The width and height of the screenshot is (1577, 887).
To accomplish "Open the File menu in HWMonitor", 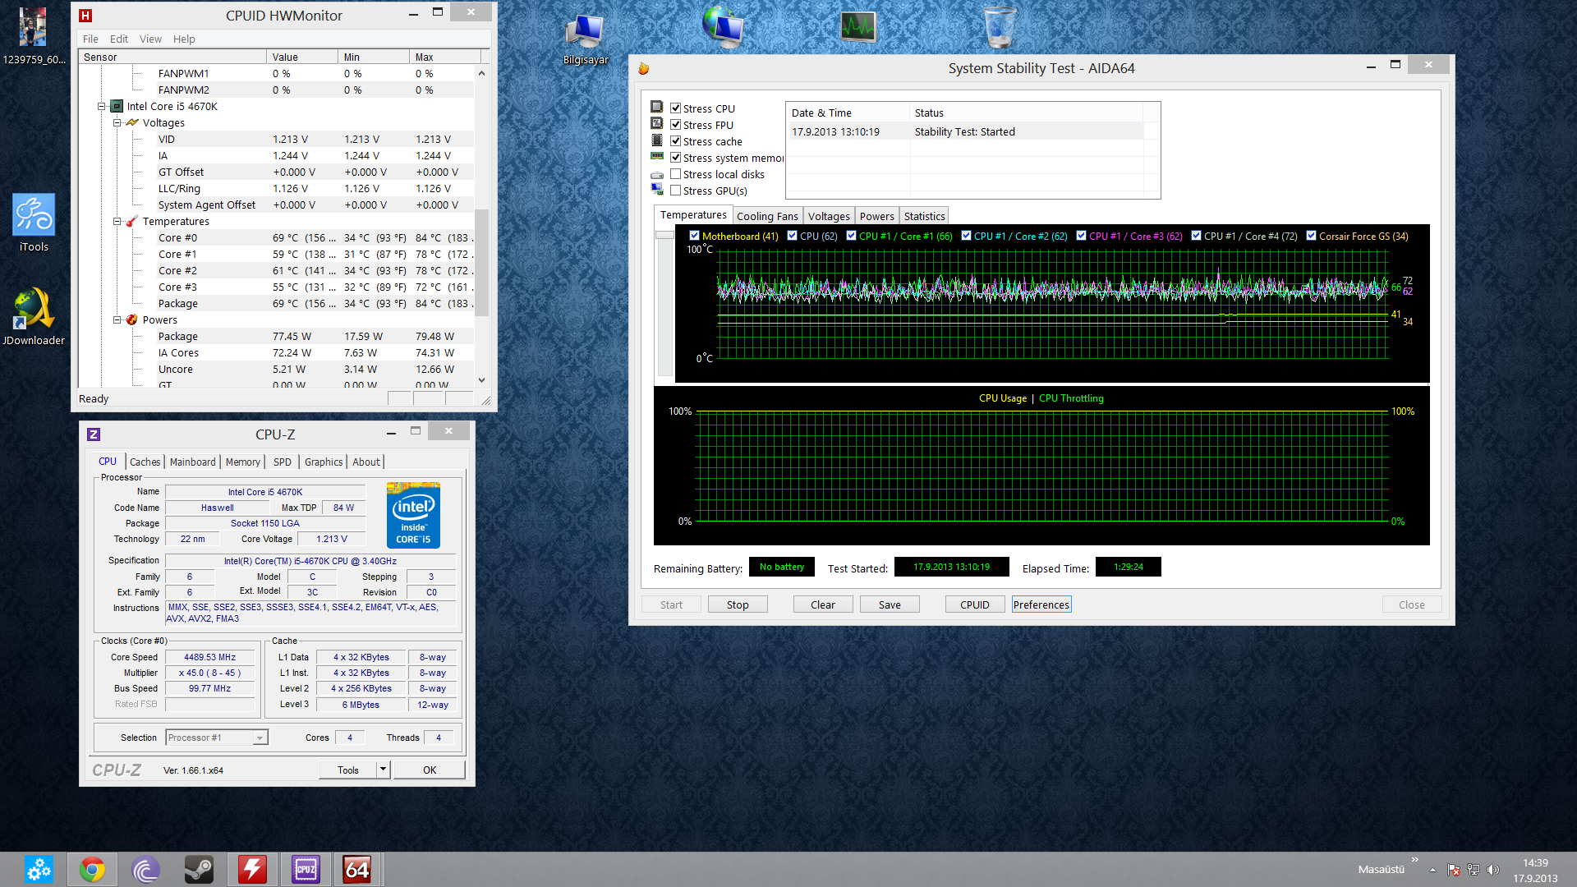I will (90, 39).
